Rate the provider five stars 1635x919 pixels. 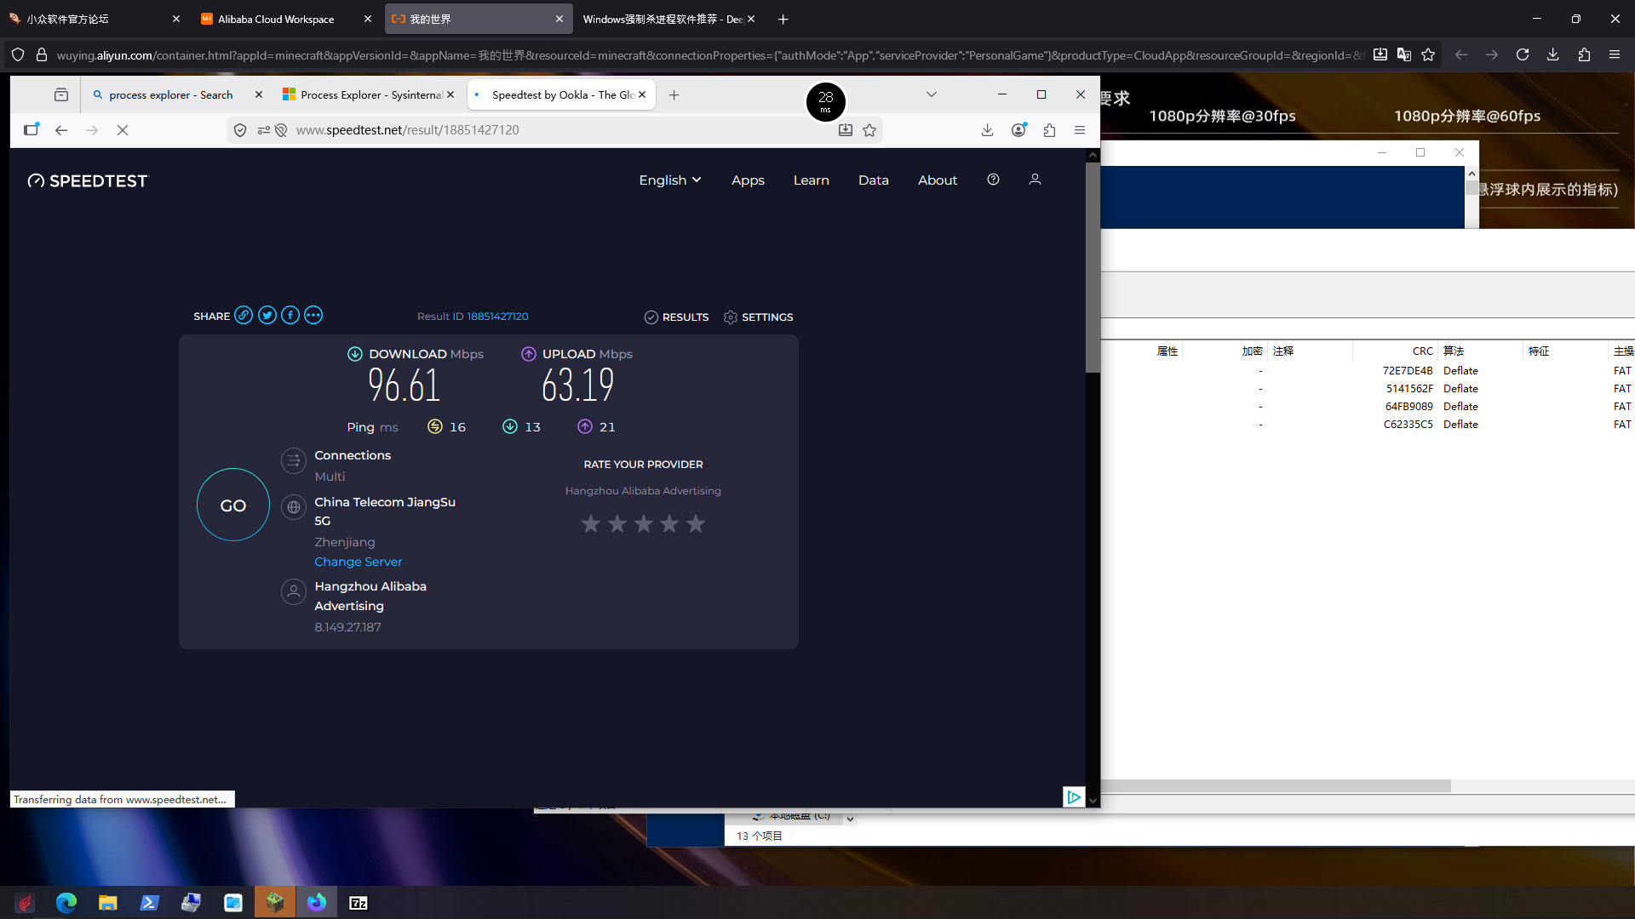(696, 523)
